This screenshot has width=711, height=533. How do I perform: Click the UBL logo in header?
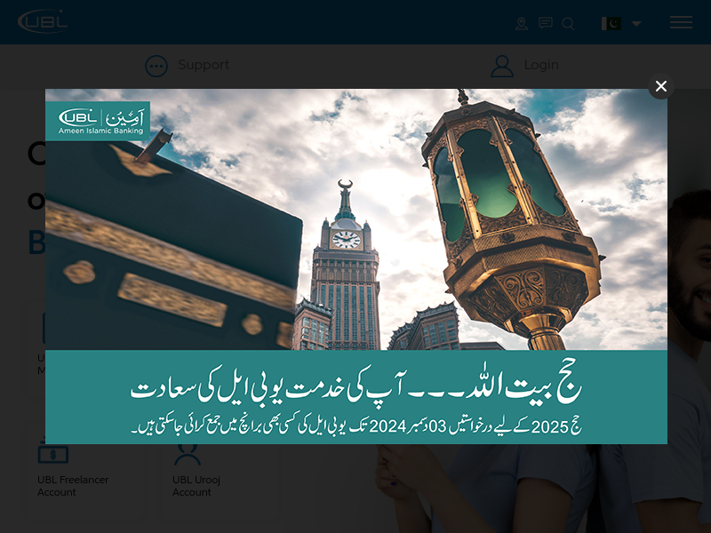(x=42, y=20)
